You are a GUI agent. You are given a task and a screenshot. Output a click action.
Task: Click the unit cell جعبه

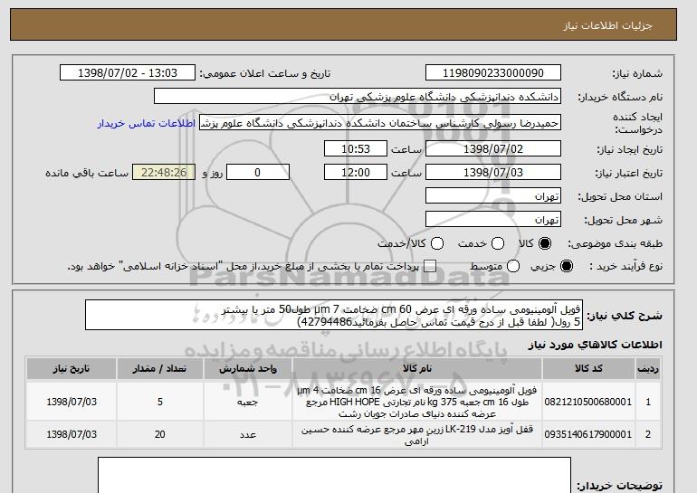pyautogui.click(x=248, y=402)
